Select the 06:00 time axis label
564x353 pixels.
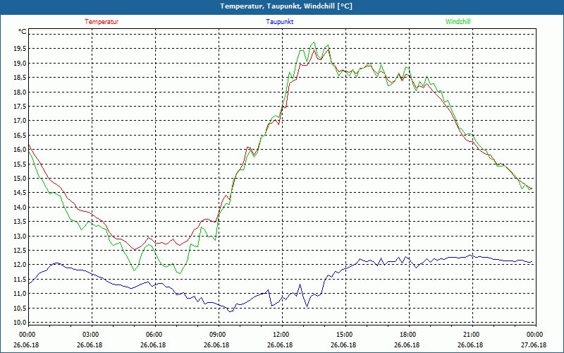tap(154, 335)
